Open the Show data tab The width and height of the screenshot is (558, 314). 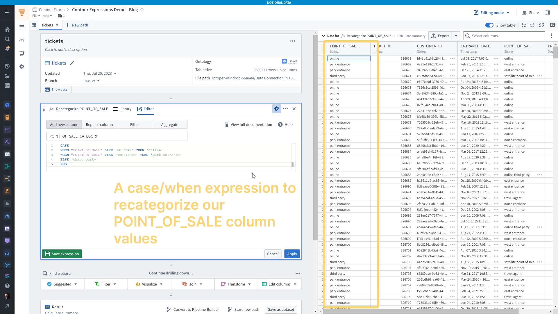tap(56, 90)
